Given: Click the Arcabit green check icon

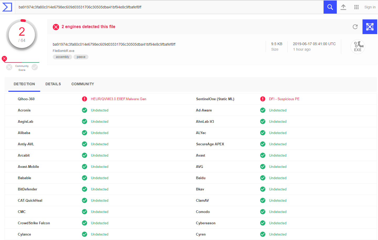Looking at the screenshot, I should pyautogui.click(x=85, y=155).
